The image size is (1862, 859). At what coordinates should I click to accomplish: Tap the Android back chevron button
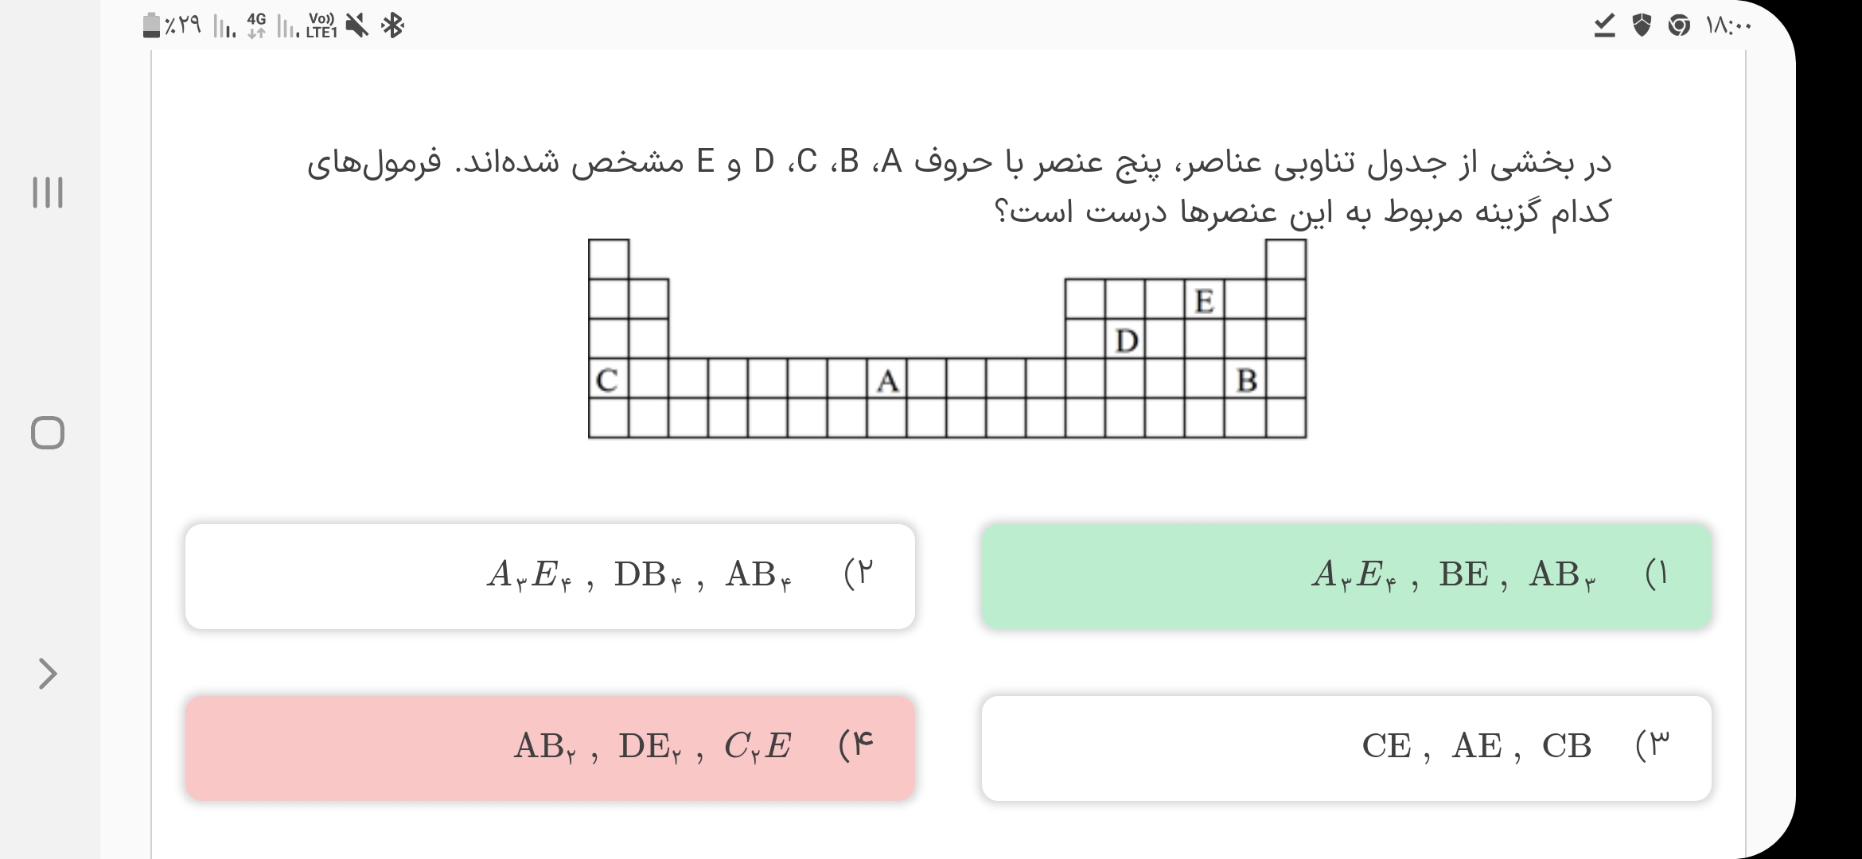tap(48, 674)
